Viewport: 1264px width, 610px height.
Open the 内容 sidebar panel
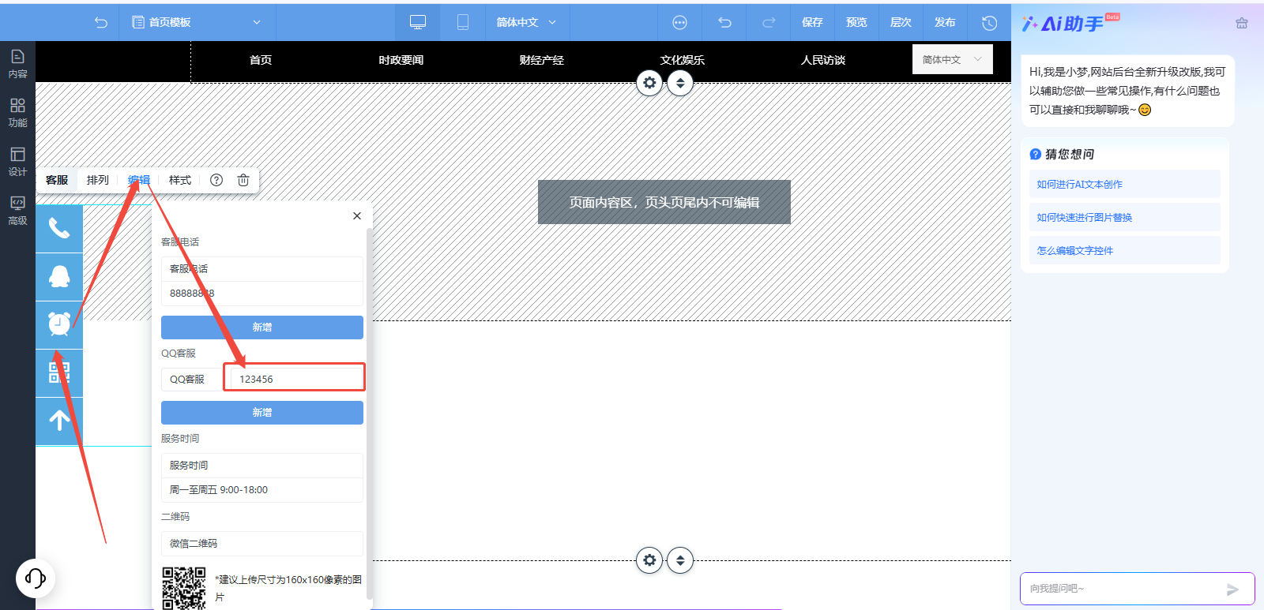coord(17,64)
